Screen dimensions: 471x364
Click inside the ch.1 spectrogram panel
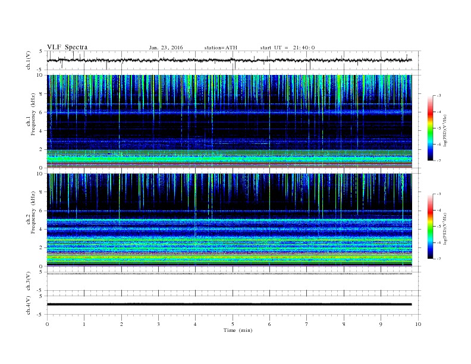(229, 121)
